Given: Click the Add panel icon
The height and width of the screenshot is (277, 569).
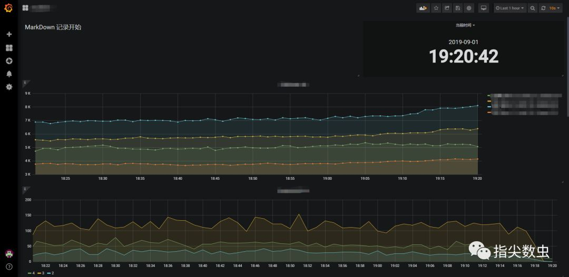Looking at the screenshot, I should tap(423, 8).
